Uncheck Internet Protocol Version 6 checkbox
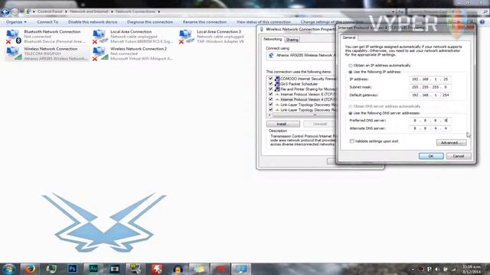This screenshot has width=490, height=275. [x=270, y=94]
